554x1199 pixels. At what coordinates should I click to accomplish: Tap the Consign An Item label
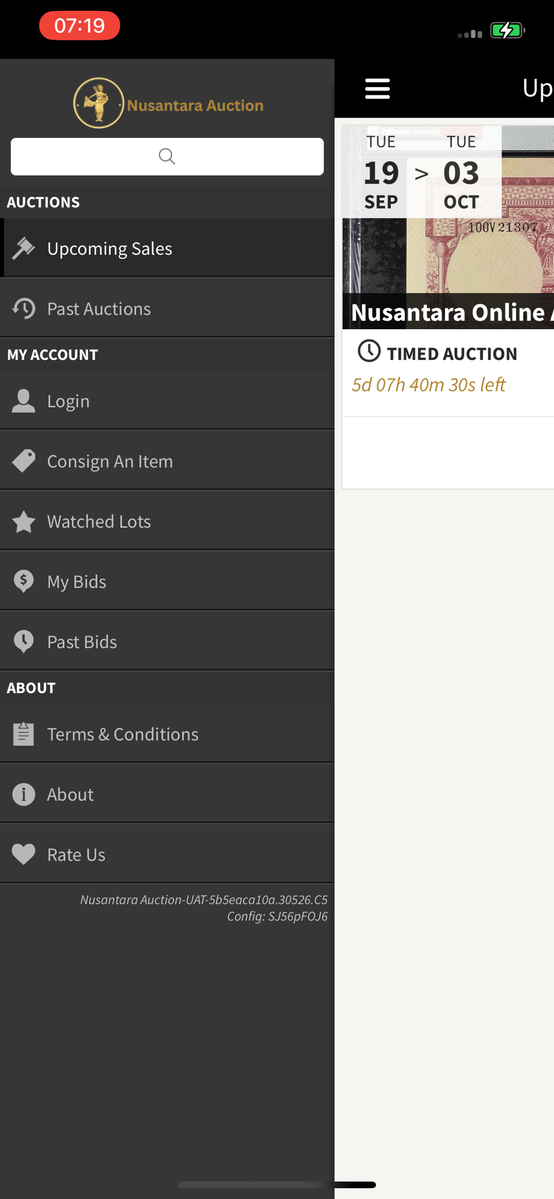click(110, 462)
